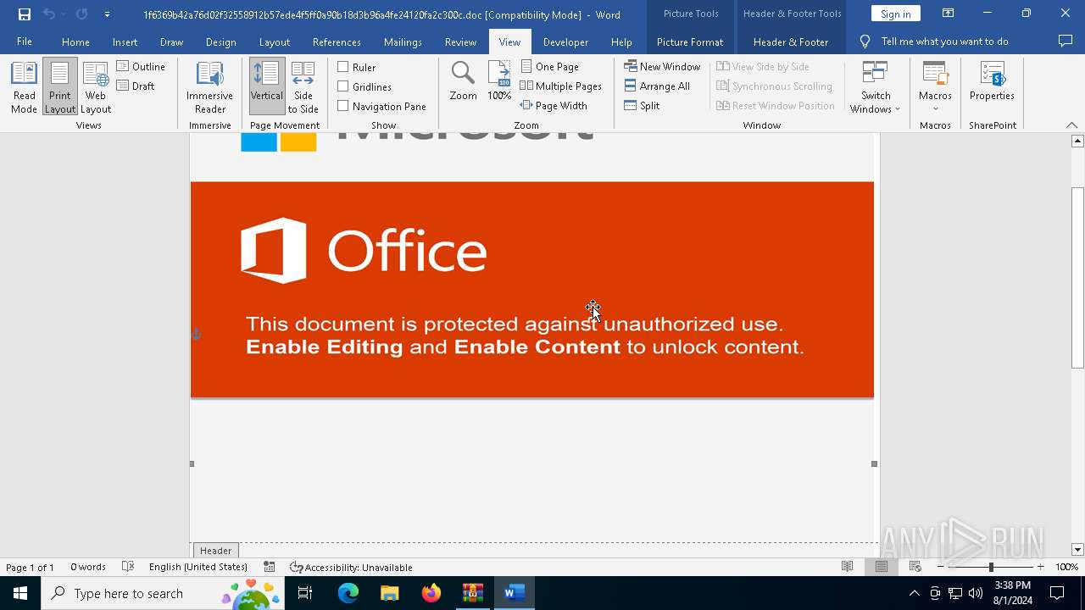Switch to Read Mode from status bar

click(847, 567)
